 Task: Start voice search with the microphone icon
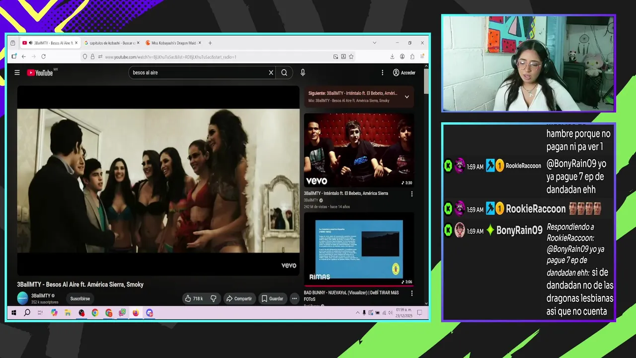tap(303, 73)
